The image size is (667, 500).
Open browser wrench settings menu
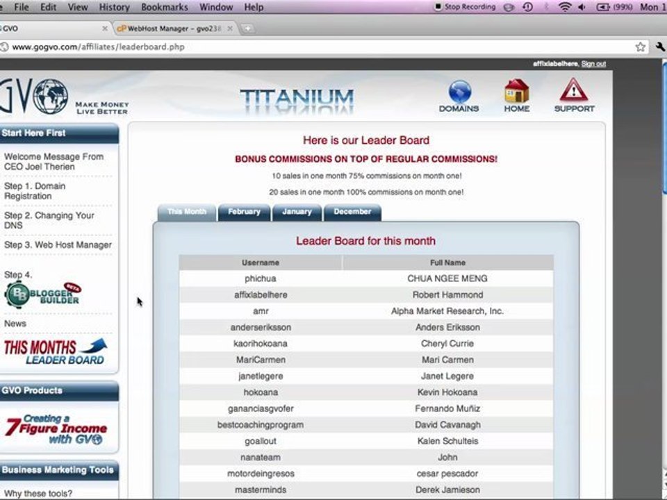click(660, 47)
